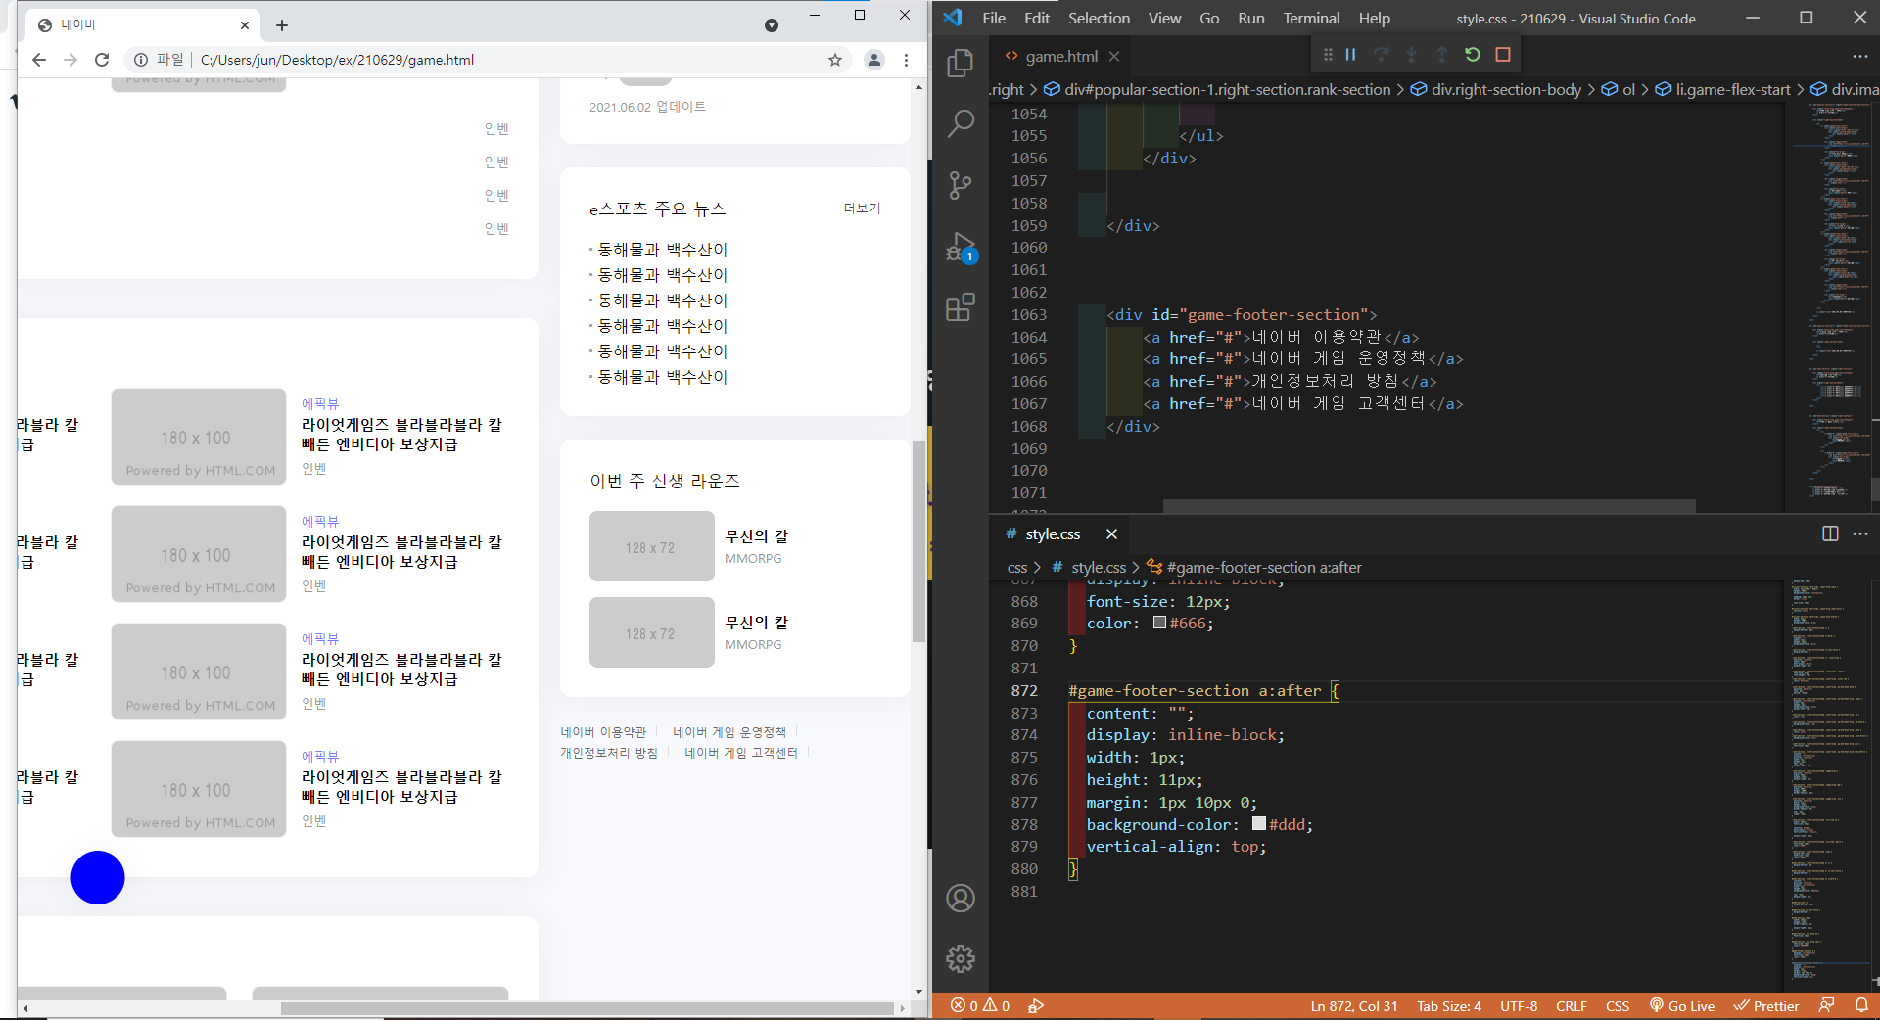Image resolution: width=1880 pixels, height=1020 pixels.
Task: Grab the debug toolbar drag handle
Action: pos(1328,55)
